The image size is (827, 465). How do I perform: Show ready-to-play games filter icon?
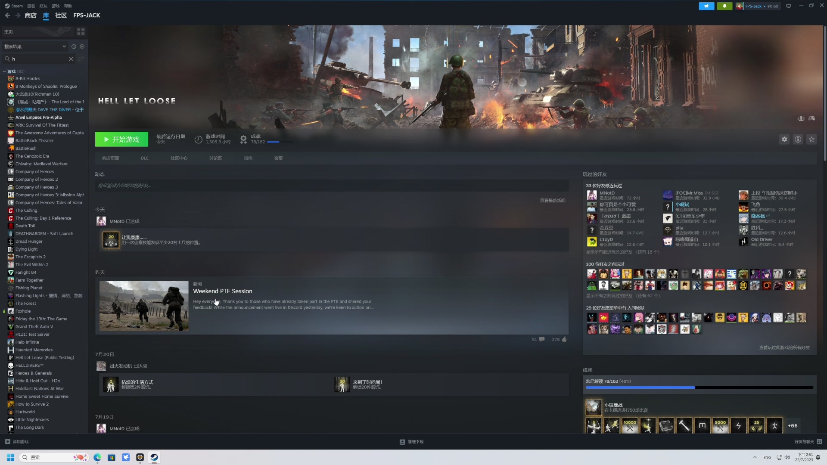(x=82, y=46)
